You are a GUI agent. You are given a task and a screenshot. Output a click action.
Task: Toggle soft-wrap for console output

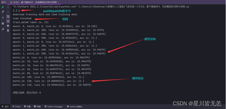click(8, 17)
